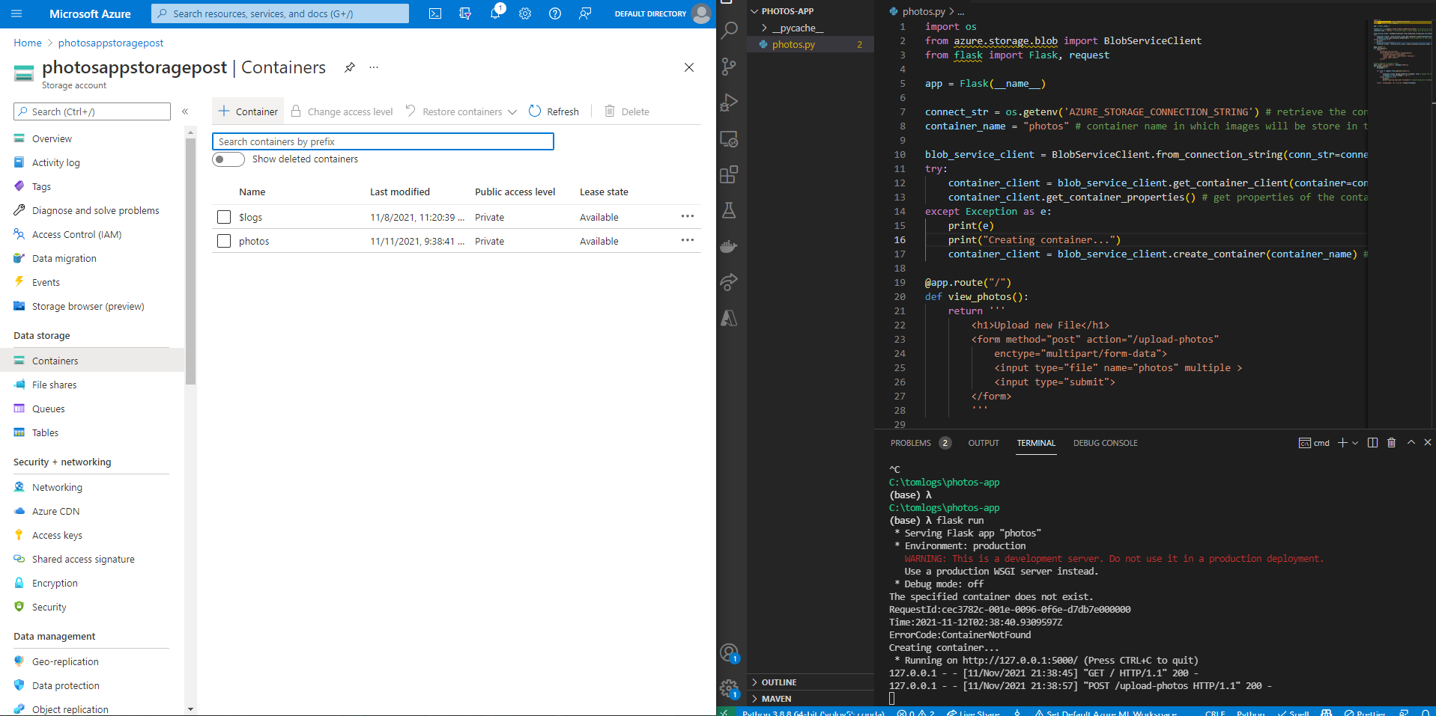The image size is (1436, 716).
Task: Select the TERMINAL panel tab
Action: 1036,443
